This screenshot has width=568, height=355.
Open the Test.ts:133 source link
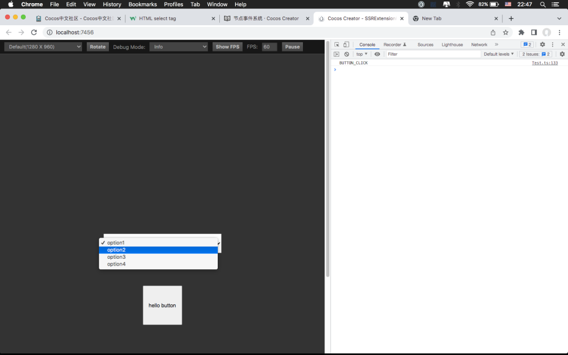[x=544, y=63]
